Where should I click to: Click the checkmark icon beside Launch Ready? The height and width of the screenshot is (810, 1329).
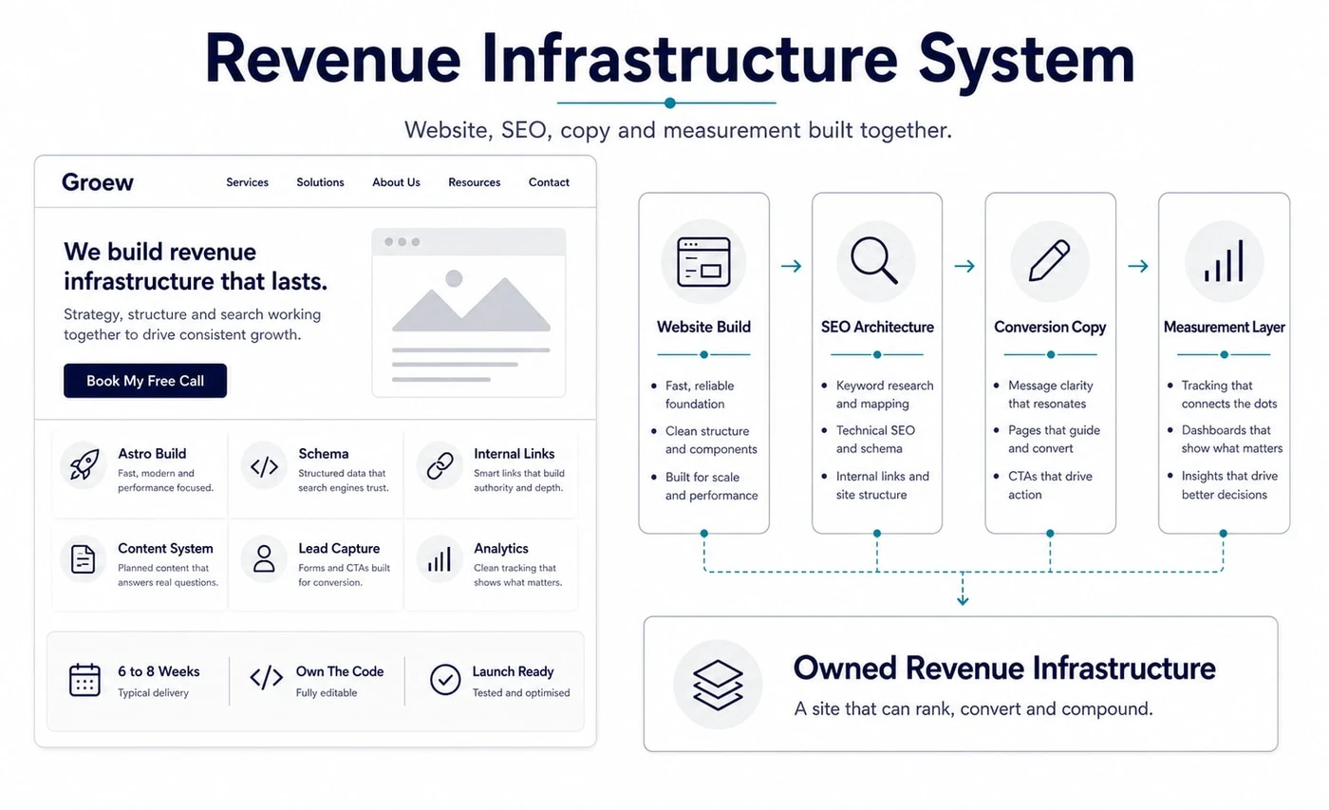445,680
